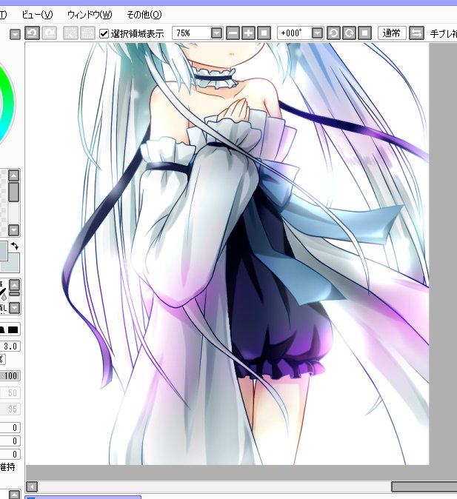Open the small dropdown arrow left of undo
Screen dimensions: 457x499
pos(15,34)
